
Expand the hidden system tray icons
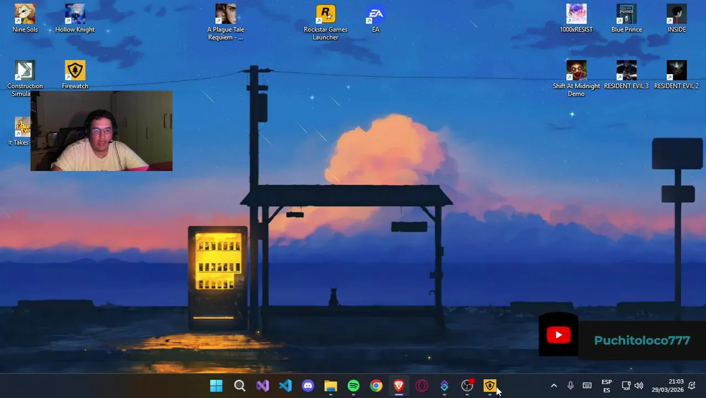(554, 386)
